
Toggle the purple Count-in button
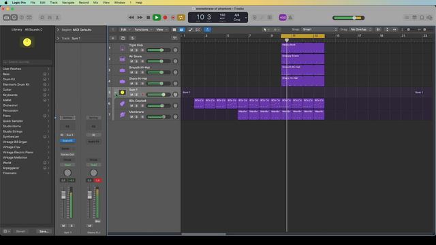coord(283,18)
